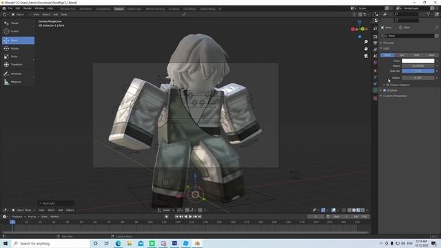Switch to solid viewport shading
This screenshot has width=441, height=248.
353,210
